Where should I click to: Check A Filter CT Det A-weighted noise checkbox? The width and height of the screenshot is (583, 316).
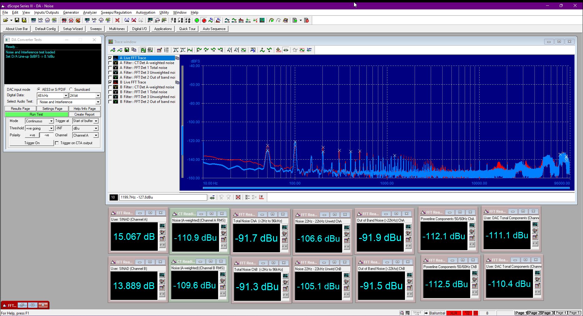(x=110, y=63)
